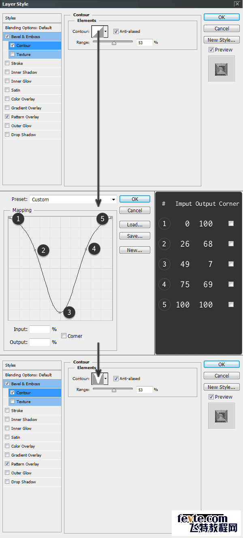Check the Corner box for table row 3
Viewport: 243px width, 538px height.
pos(231,264)
